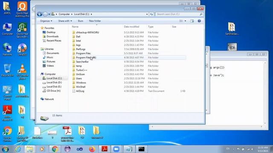Screen dimensions: 273x153
Task: Select VLC media player desktop icon
Action: pos(22,72)
